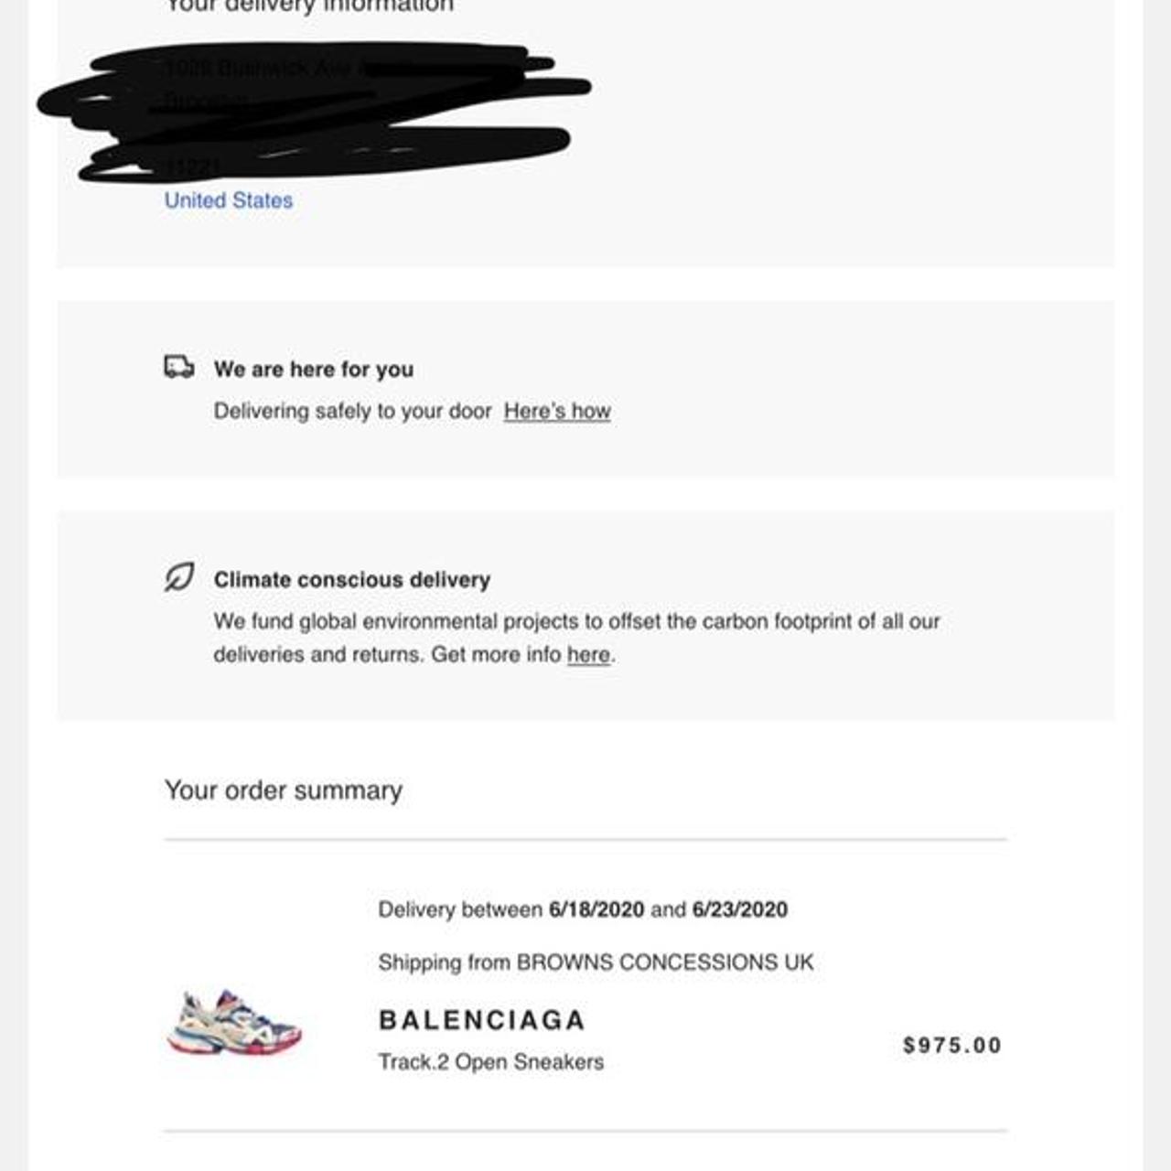Select the "Track.2 Open Sneakers" product name

[491, 1062]
